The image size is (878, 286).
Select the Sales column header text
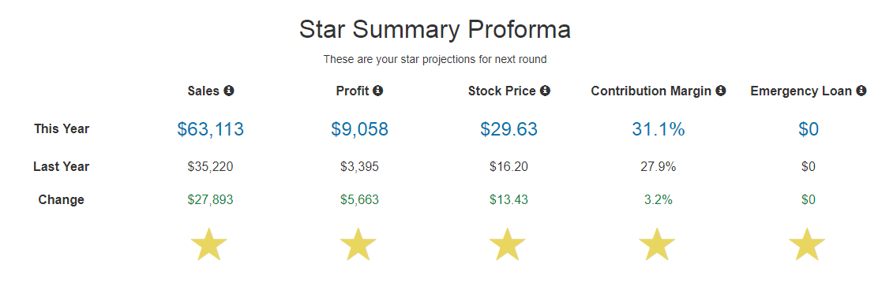(203, 91)
